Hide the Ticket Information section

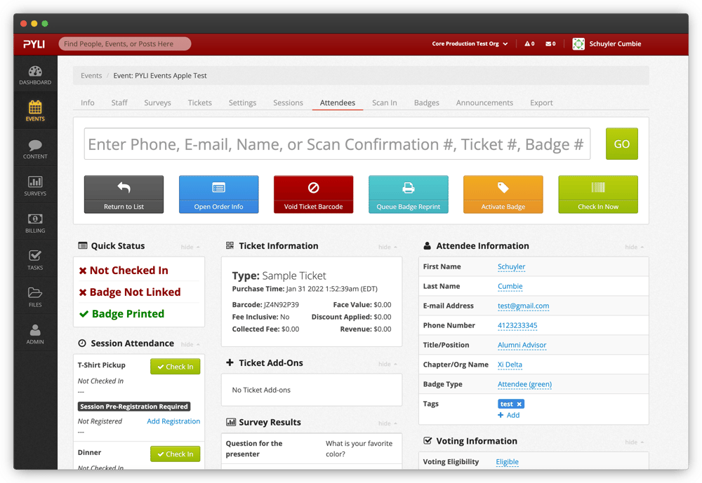coord(387,247)
